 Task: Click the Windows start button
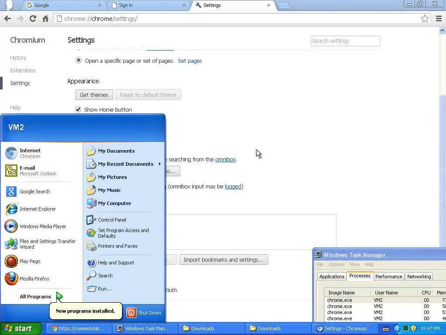pyautogui.click(x=20, y=328)
